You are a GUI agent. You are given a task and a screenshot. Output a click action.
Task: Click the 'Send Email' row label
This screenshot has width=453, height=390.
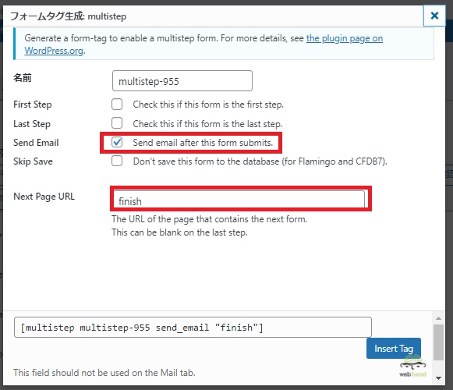coord(36,143)
